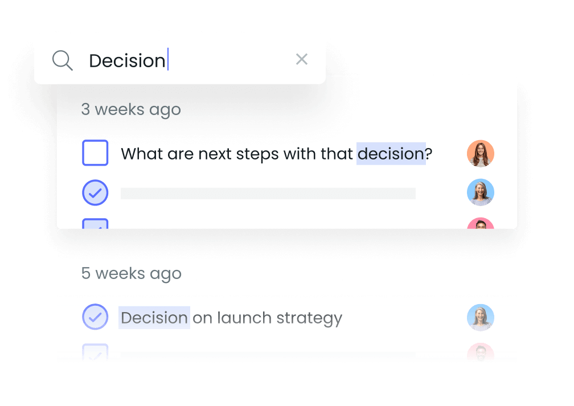Click the "3 weeks ago" group heading
This screenshot has width=574, height=406.
(131, 109)
